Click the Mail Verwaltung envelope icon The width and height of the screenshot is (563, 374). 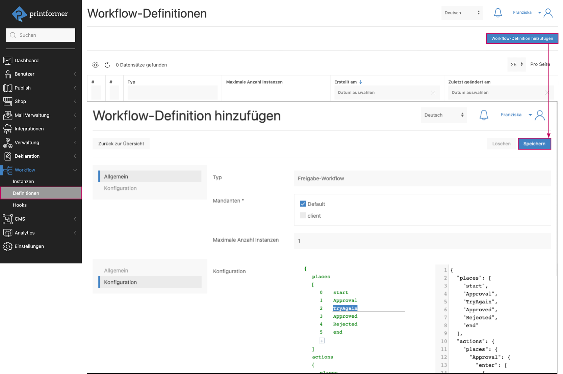[8, 115]
